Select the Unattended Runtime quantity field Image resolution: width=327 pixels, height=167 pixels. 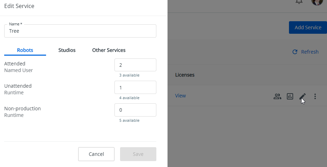point(135,87)
